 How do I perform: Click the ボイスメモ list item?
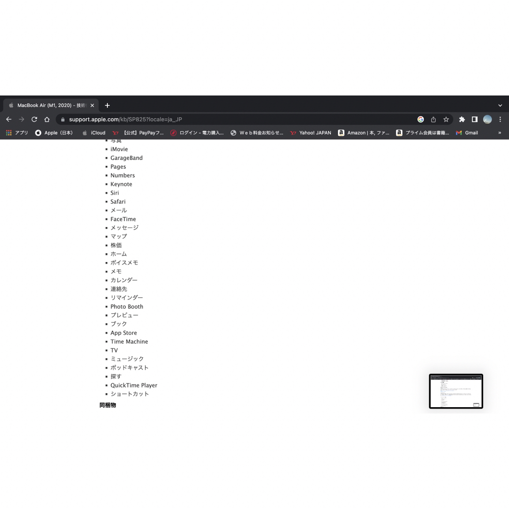point(124,263)
